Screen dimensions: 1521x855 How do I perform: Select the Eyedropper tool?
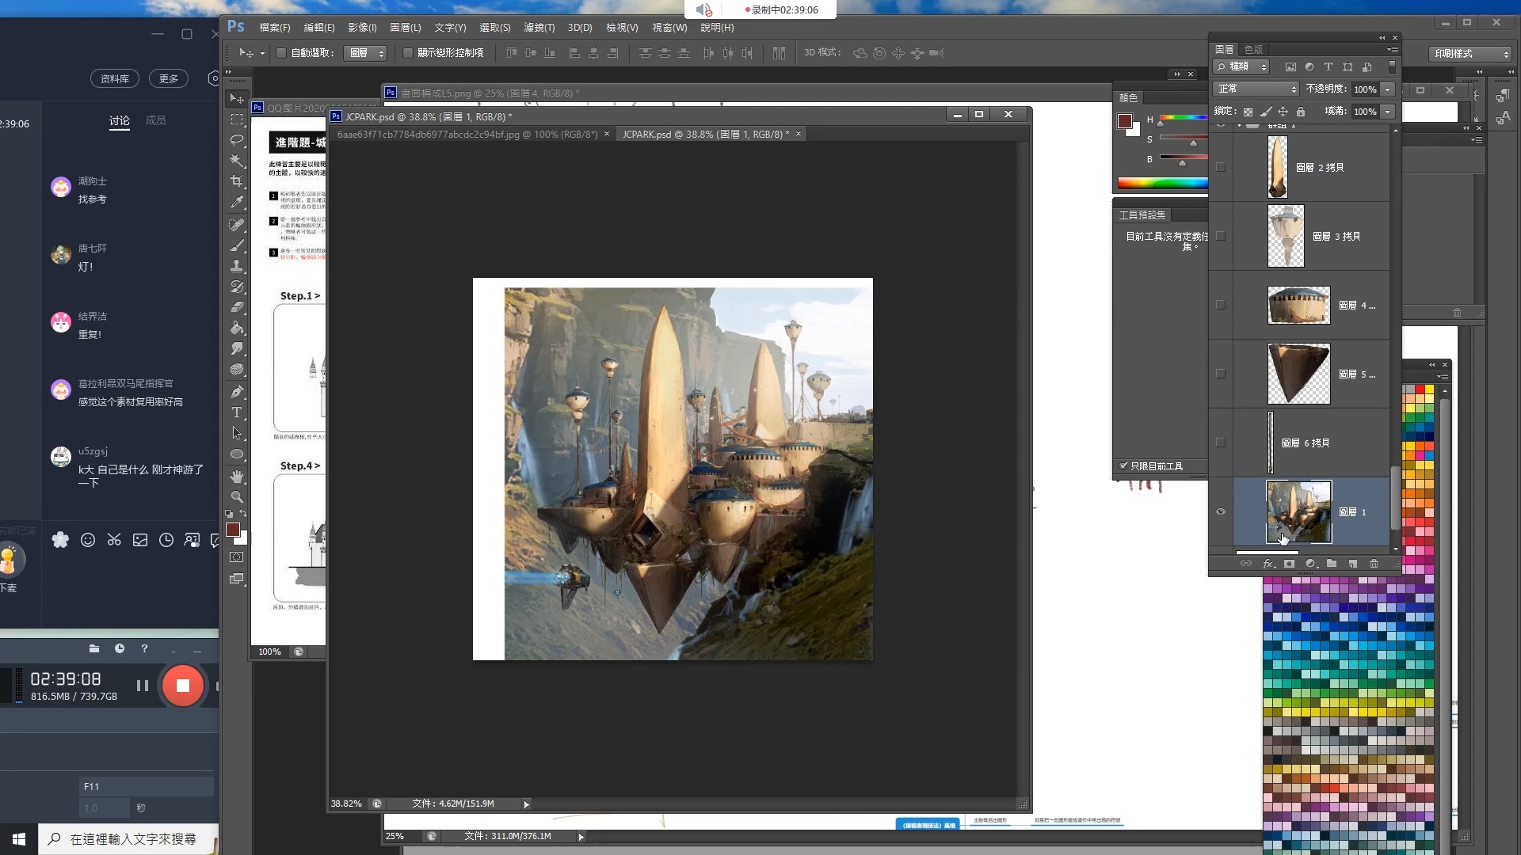coord(237,203)
